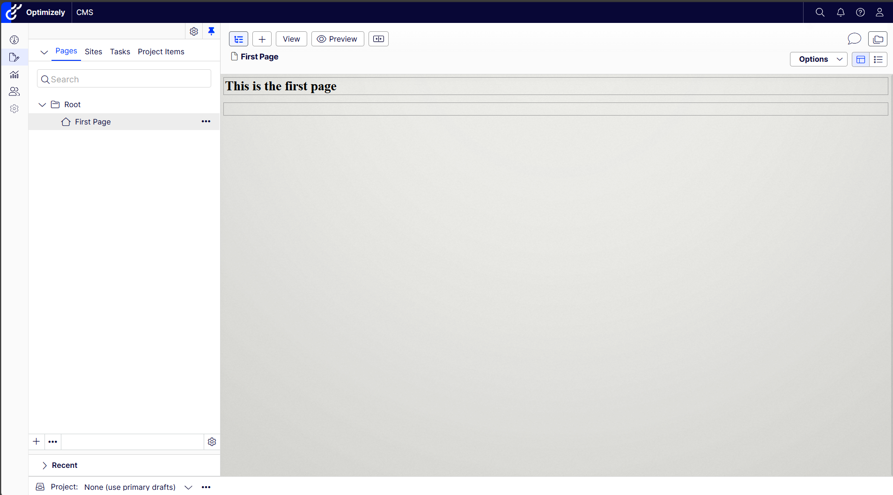Image resolution: width=893 pixels, height=495 pixels.
Task: Select the Project Items tab
Action: point(161,51)
